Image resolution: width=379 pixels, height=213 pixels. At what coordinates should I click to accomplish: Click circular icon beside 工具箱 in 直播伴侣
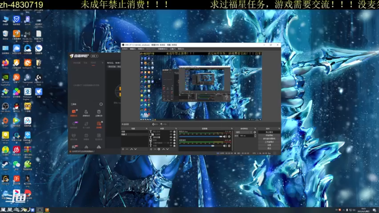[101, 104]
